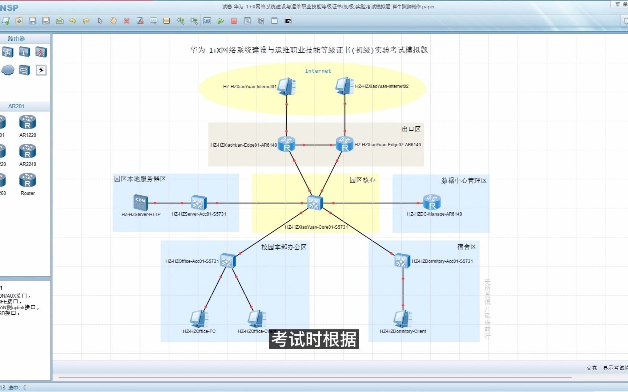Undo the last action
Viewport: 628px width, 392px height.
(73, 21)
